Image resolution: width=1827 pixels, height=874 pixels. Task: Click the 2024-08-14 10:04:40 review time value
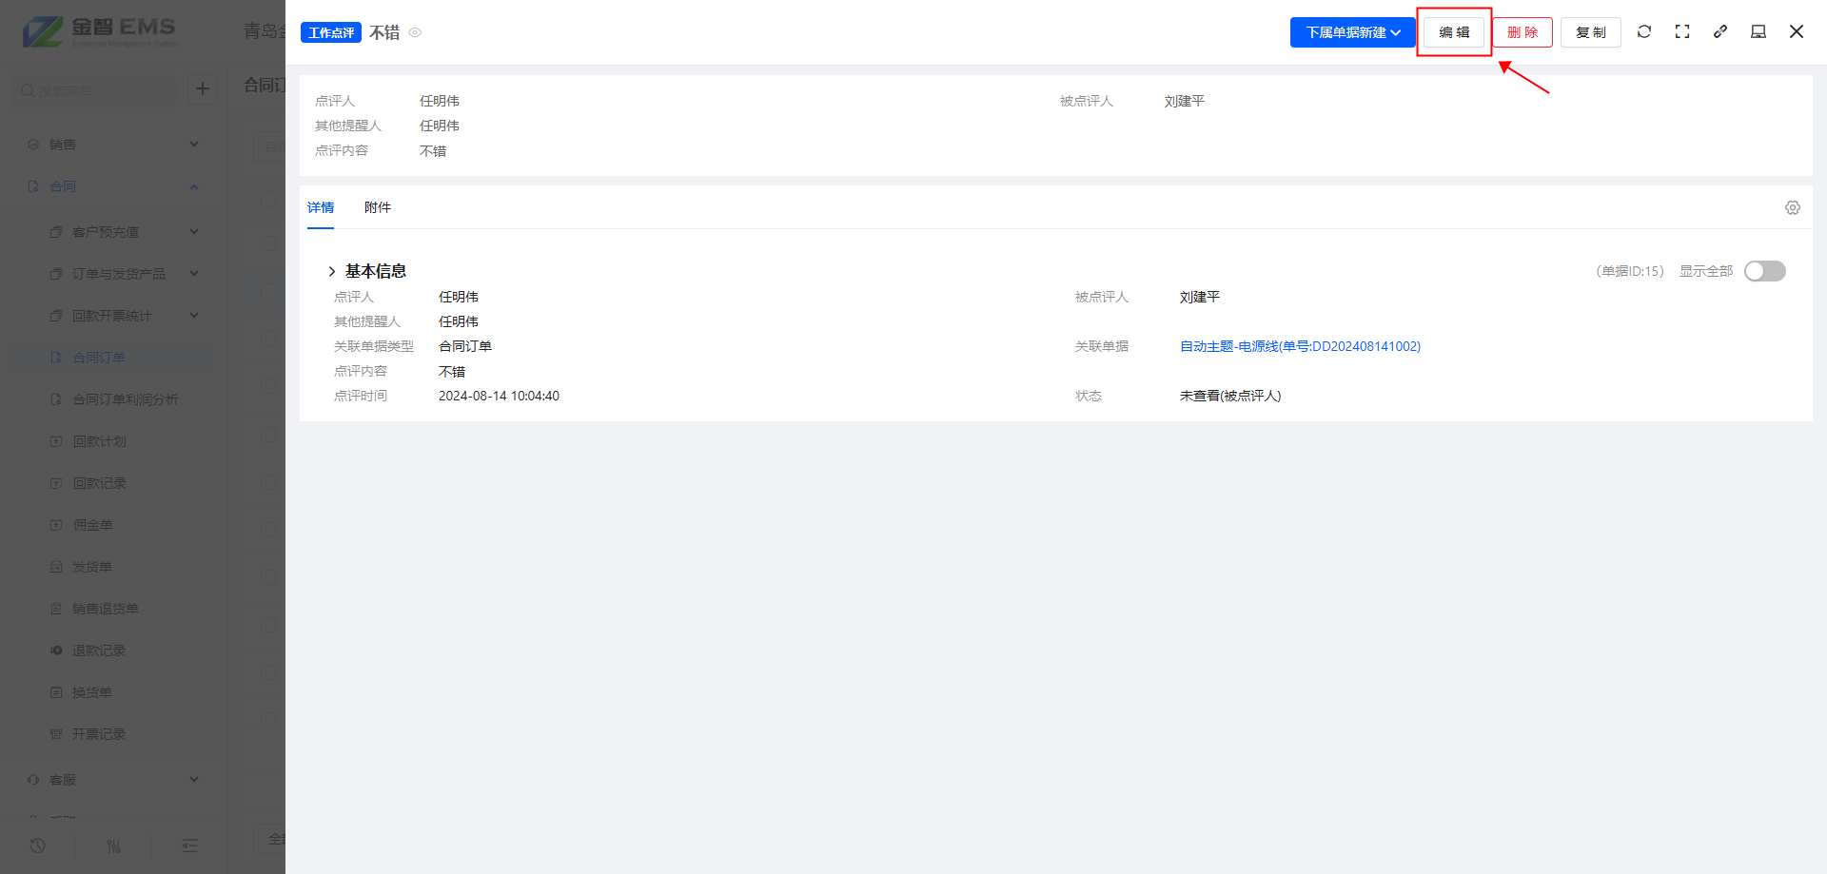499,396
